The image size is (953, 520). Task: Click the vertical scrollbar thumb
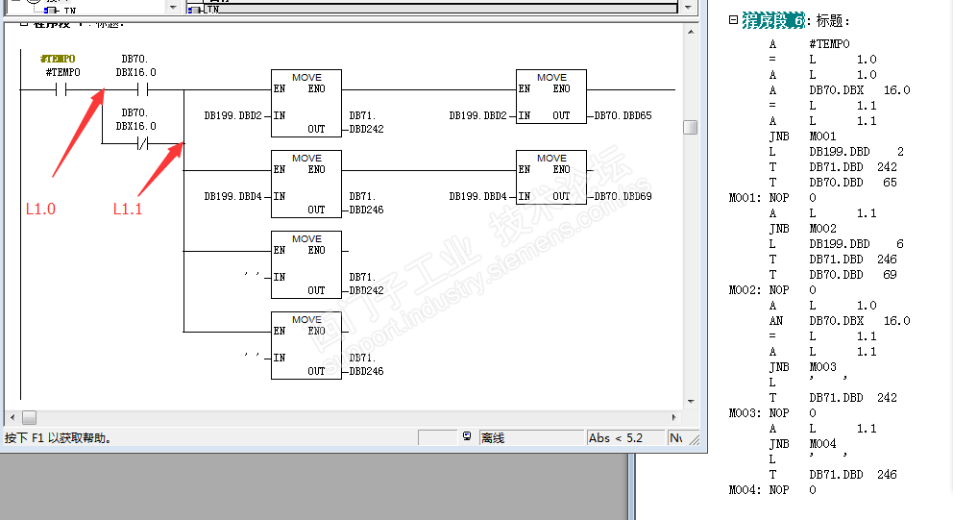(x=690, y=127)
